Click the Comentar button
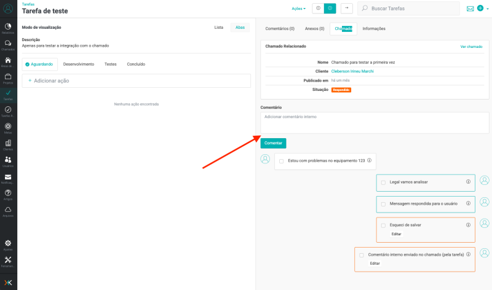The width and height of the screenshot is (492, 290). click(273, 143)
